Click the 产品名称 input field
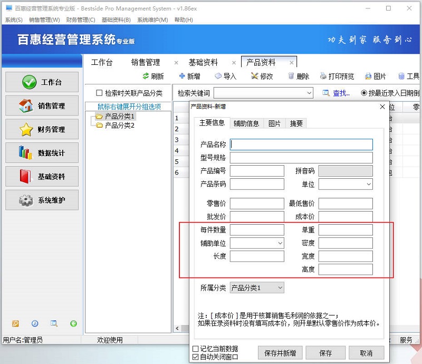422x364 pixels. tap(301, 144)
